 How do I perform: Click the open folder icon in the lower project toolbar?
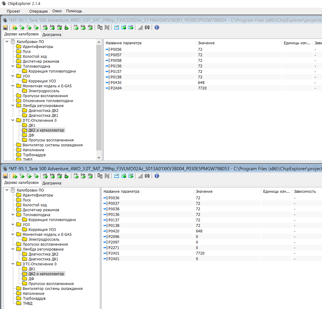tap(14, 176)
